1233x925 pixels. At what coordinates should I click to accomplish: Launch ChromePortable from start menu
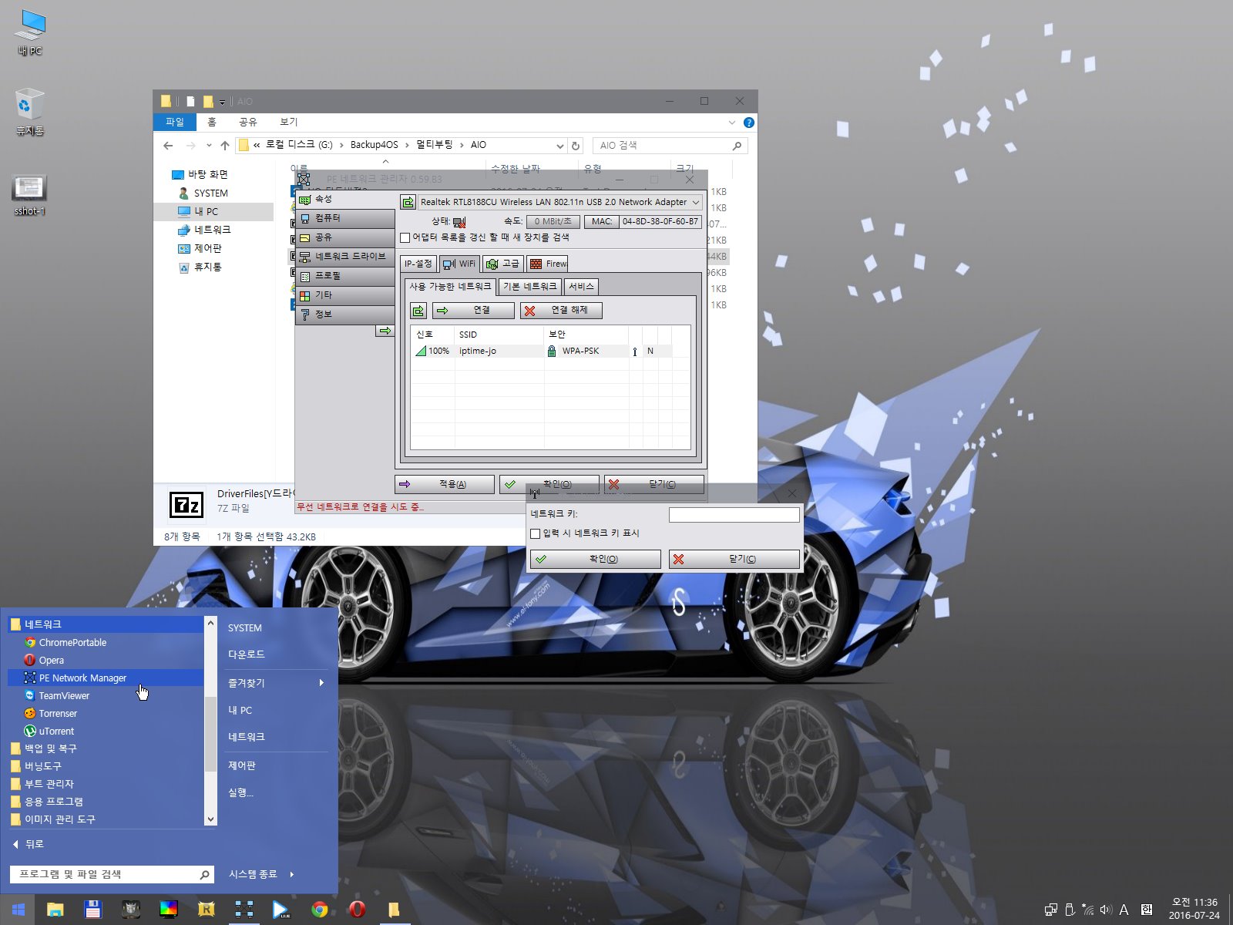point(72,642)
